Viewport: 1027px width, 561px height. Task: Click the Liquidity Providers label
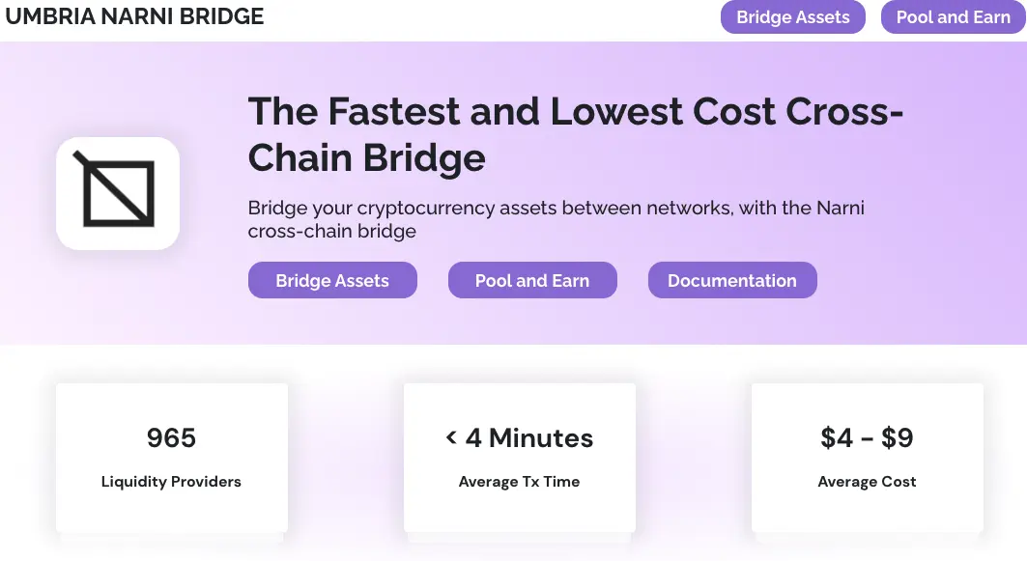click(172, 482)
